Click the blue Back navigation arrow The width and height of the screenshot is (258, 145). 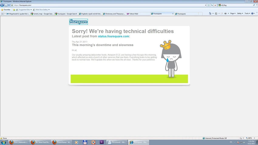tap(2, 5)
